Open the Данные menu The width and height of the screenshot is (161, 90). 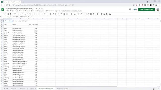click(x=33, y=11)
